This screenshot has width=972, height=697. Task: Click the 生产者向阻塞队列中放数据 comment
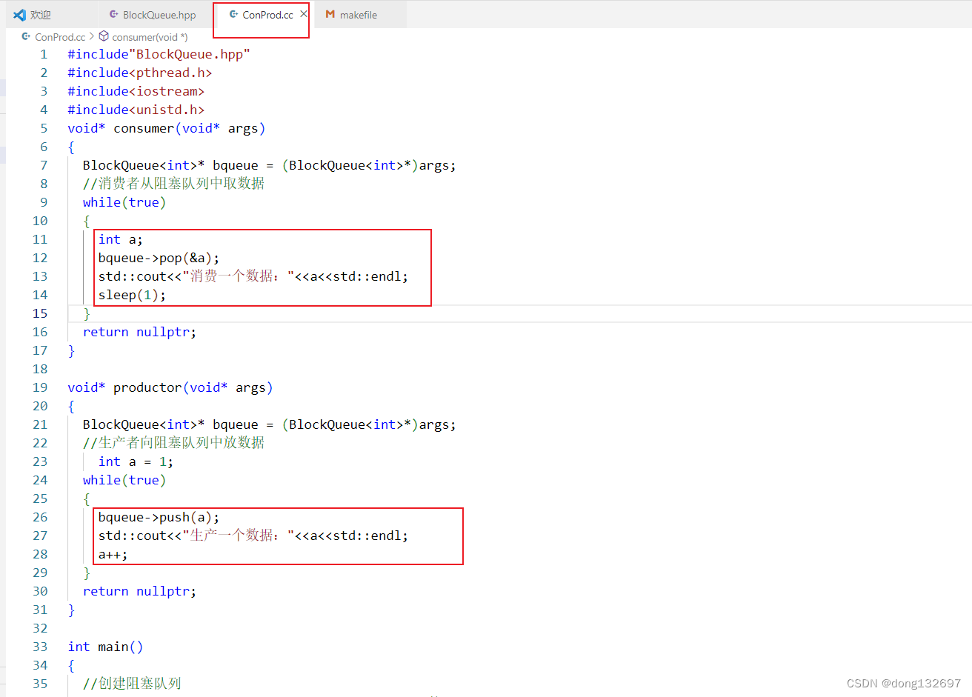(173, 443)
